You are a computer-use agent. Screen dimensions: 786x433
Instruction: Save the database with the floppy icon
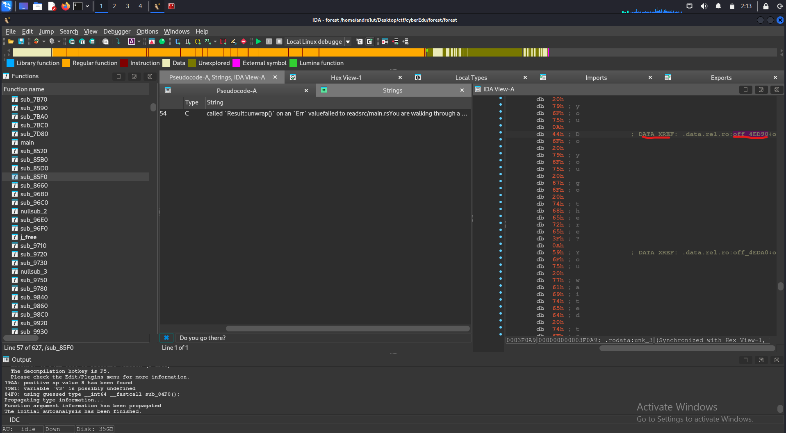[21, 41]
